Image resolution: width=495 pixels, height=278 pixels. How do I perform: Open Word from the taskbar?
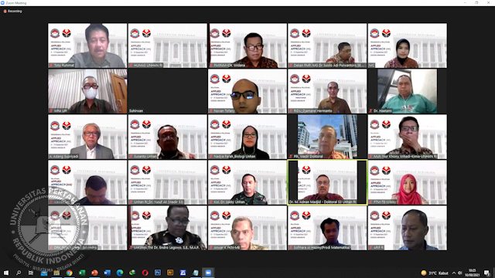point(107,273)
